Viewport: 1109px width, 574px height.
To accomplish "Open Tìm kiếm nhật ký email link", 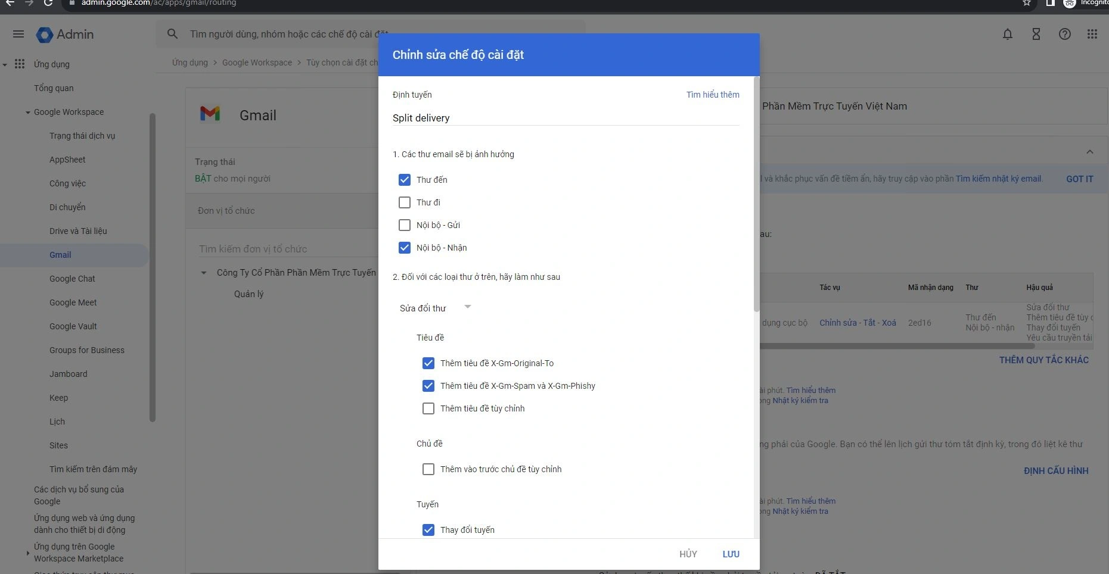I will [999, 179].
